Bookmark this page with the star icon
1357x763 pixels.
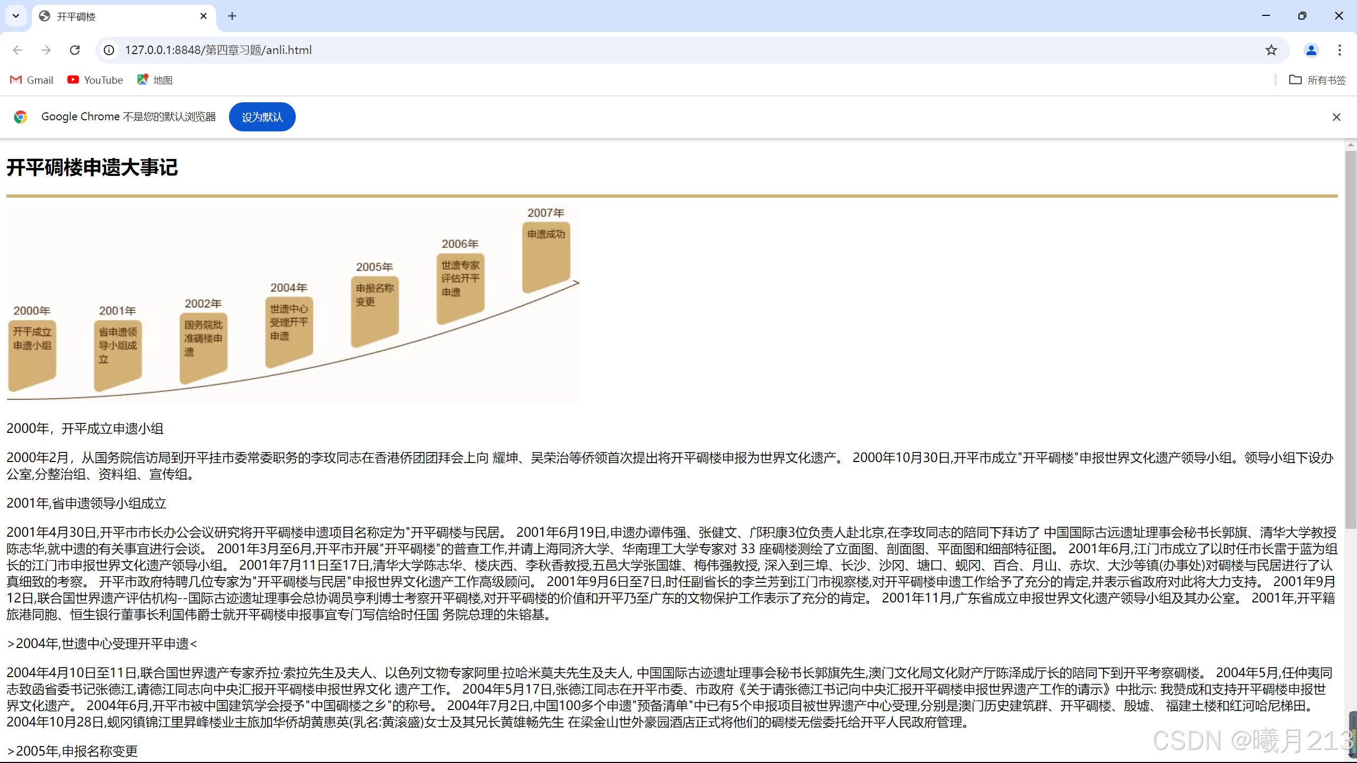(x=1271, y=50)
